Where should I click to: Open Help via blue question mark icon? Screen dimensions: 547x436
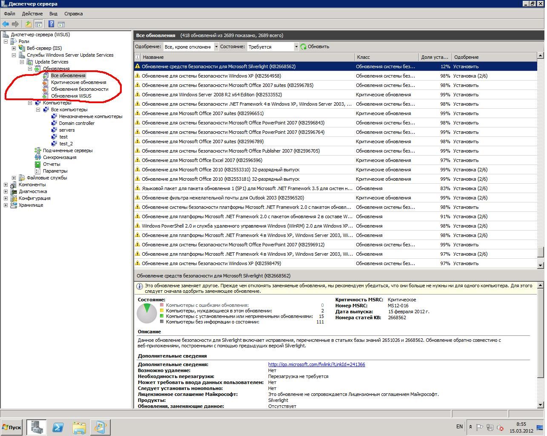pos(51,24)
